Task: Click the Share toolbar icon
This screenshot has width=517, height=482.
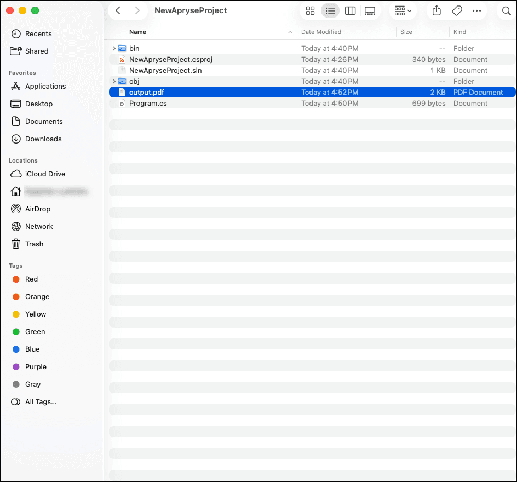Action: [436, 11]
